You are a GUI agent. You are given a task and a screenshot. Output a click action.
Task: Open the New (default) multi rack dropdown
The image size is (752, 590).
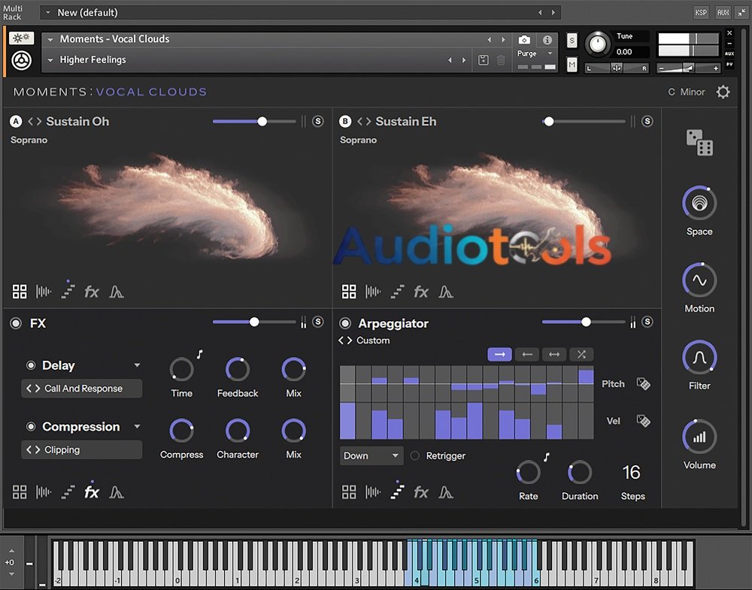coord(48,13)
